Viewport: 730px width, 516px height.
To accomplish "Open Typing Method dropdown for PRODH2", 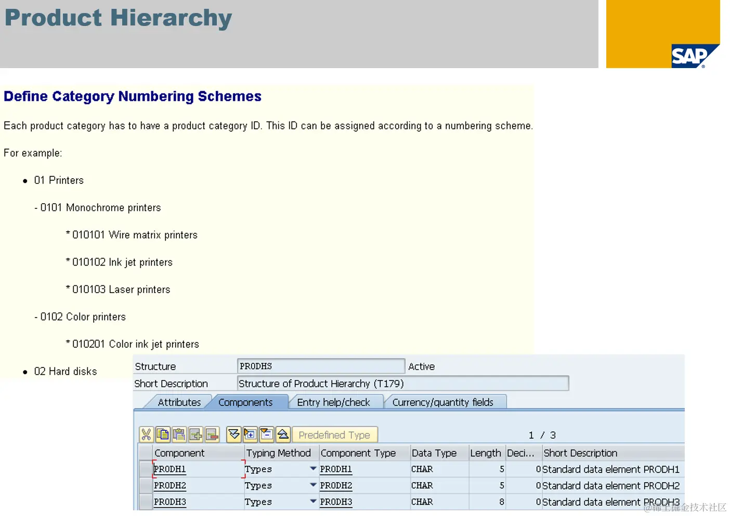I will pyautogui.click(x=313, y=485).
